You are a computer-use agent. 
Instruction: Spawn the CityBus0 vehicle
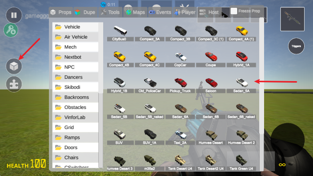point(120,33)
